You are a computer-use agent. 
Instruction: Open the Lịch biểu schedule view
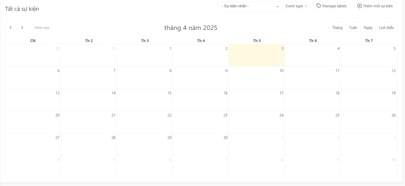[386, 28]
